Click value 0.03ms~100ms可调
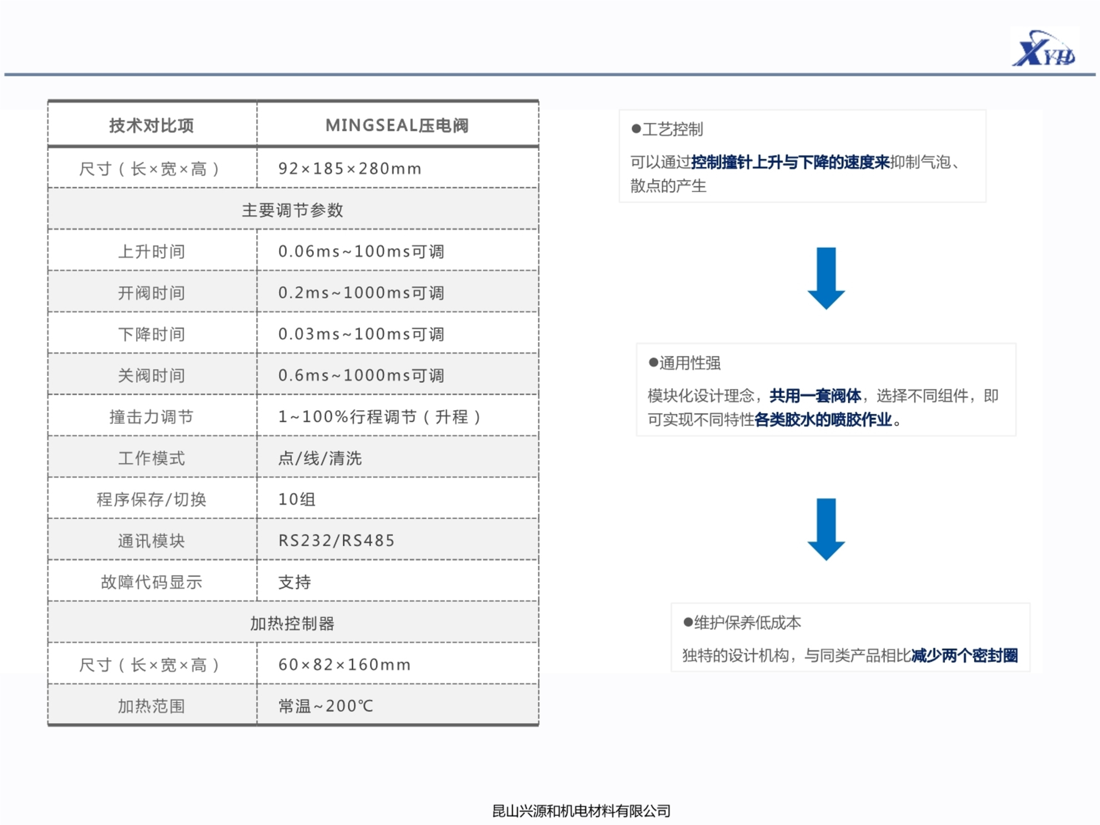This screenshot has width=1100, height=825. (361, 334)
